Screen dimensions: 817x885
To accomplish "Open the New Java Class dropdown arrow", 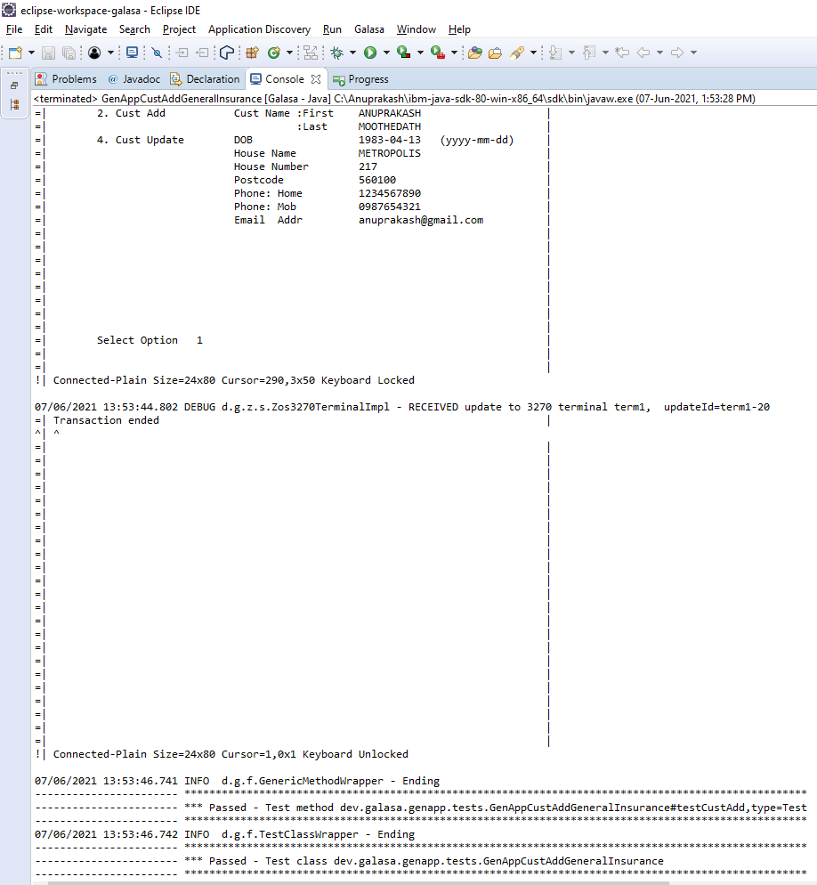I will (289, 53).
